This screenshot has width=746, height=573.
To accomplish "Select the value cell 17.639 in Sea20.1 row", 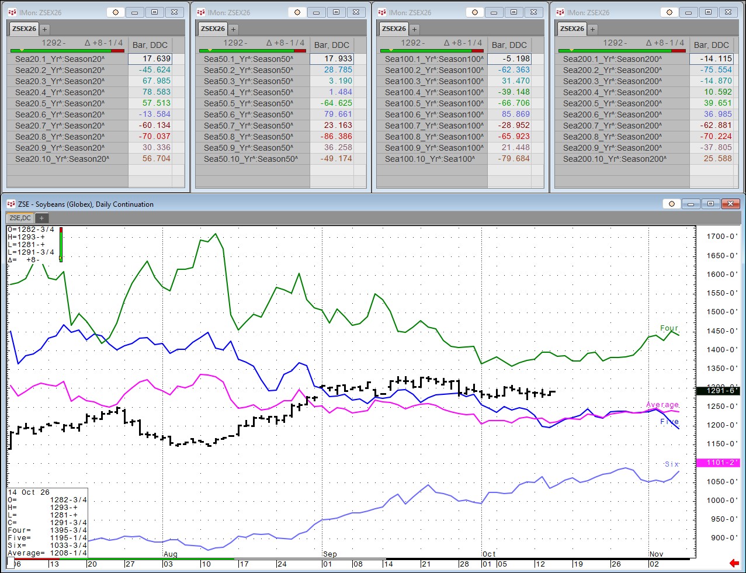I will click(x=150, y=59).
